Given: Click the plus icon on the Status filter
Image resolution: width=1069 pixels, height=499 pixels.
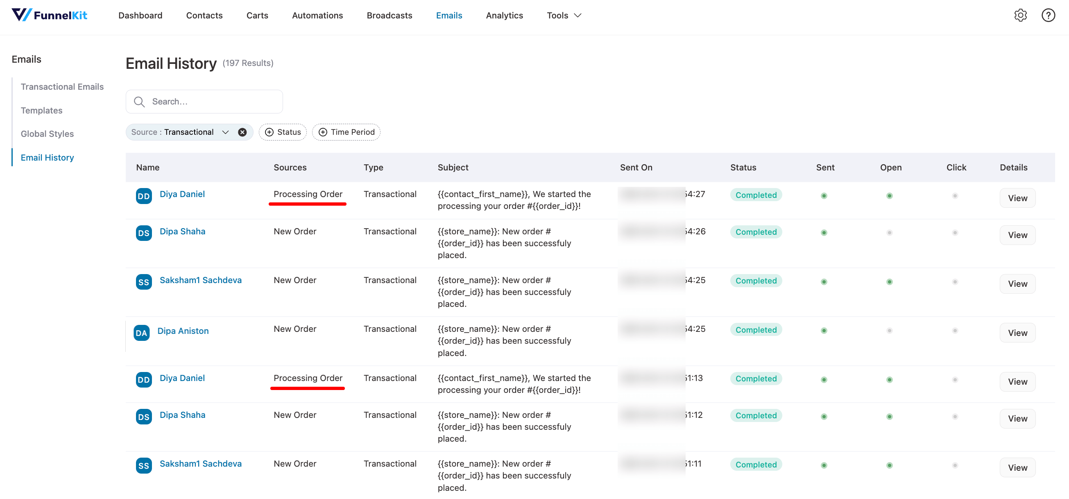Looking at the screenshot, I should coord(270,132).
